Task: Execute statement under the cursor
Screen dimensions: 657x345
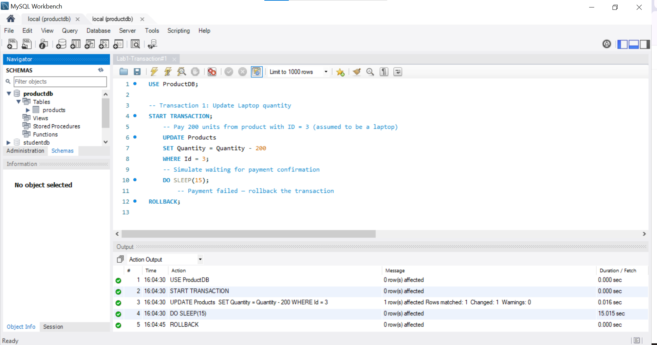Action: tap(168, 72)
